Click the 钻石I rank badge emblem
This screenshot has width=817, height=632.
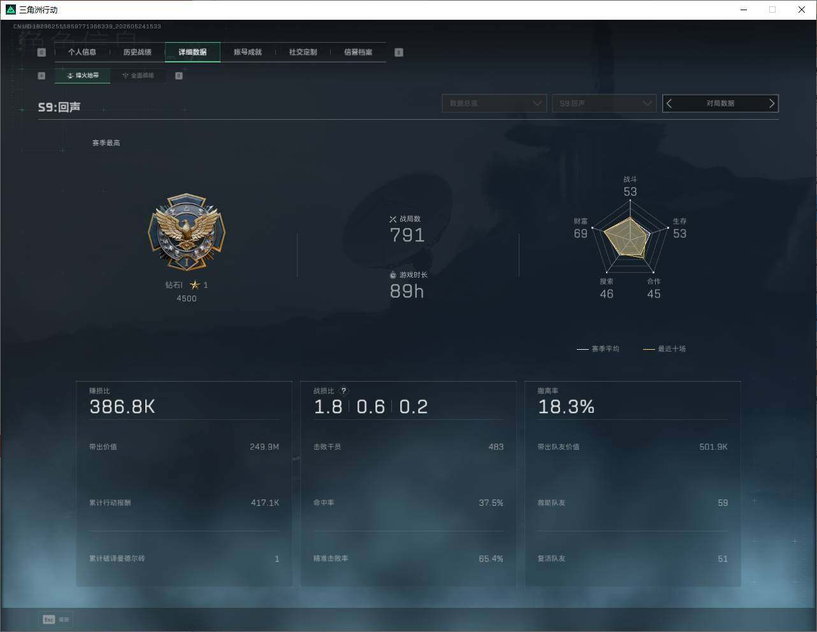click(187, 233)
